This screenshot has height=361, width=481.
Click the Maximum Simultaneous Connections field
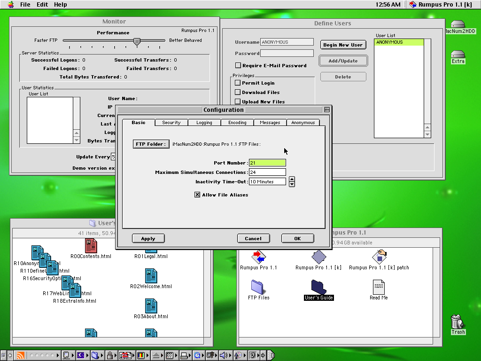coord(267,172)
